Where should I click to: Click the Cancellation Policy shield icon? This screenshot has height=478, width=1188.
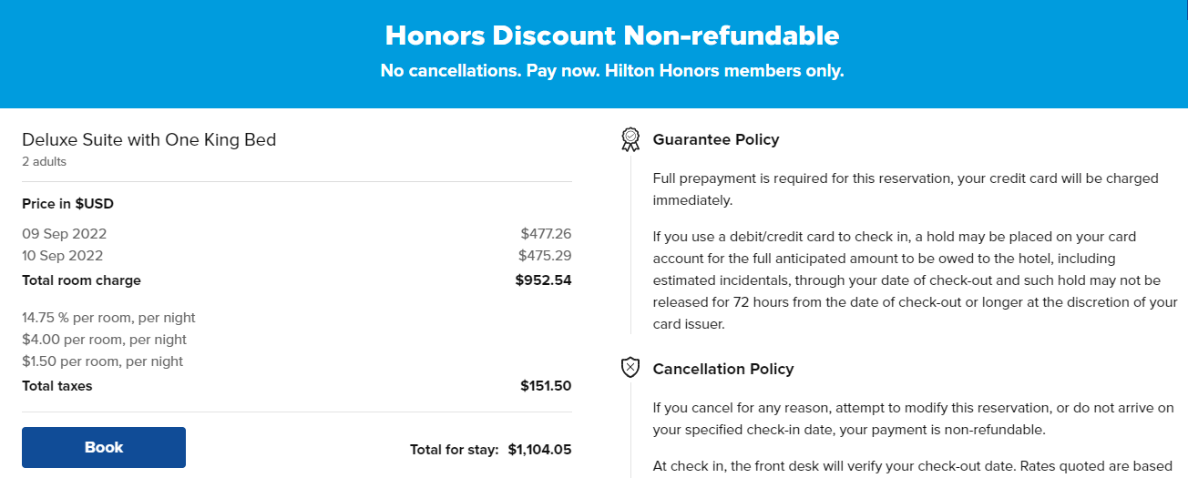coord(630,368)
